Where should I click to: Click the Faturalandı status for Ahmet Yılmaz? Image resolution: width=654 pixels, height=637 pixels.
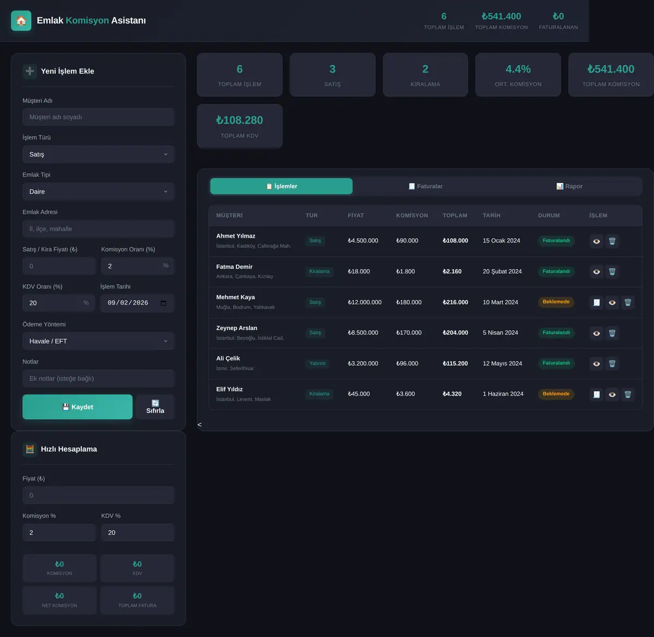556,241
